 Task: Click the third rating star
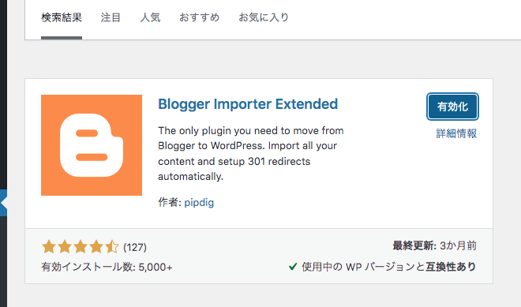point(81,247)
